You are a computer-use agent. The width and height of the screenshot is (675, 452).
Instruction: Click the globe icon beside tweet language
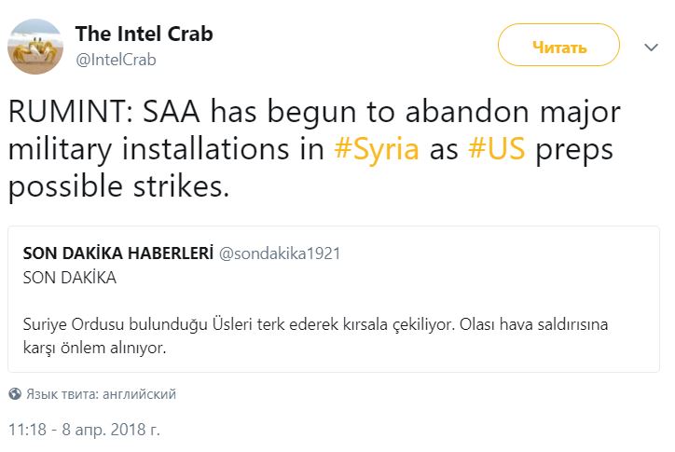tap(15, 394)
